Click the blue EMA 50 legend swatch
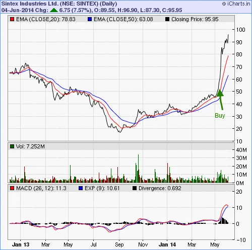 (90, 19)
